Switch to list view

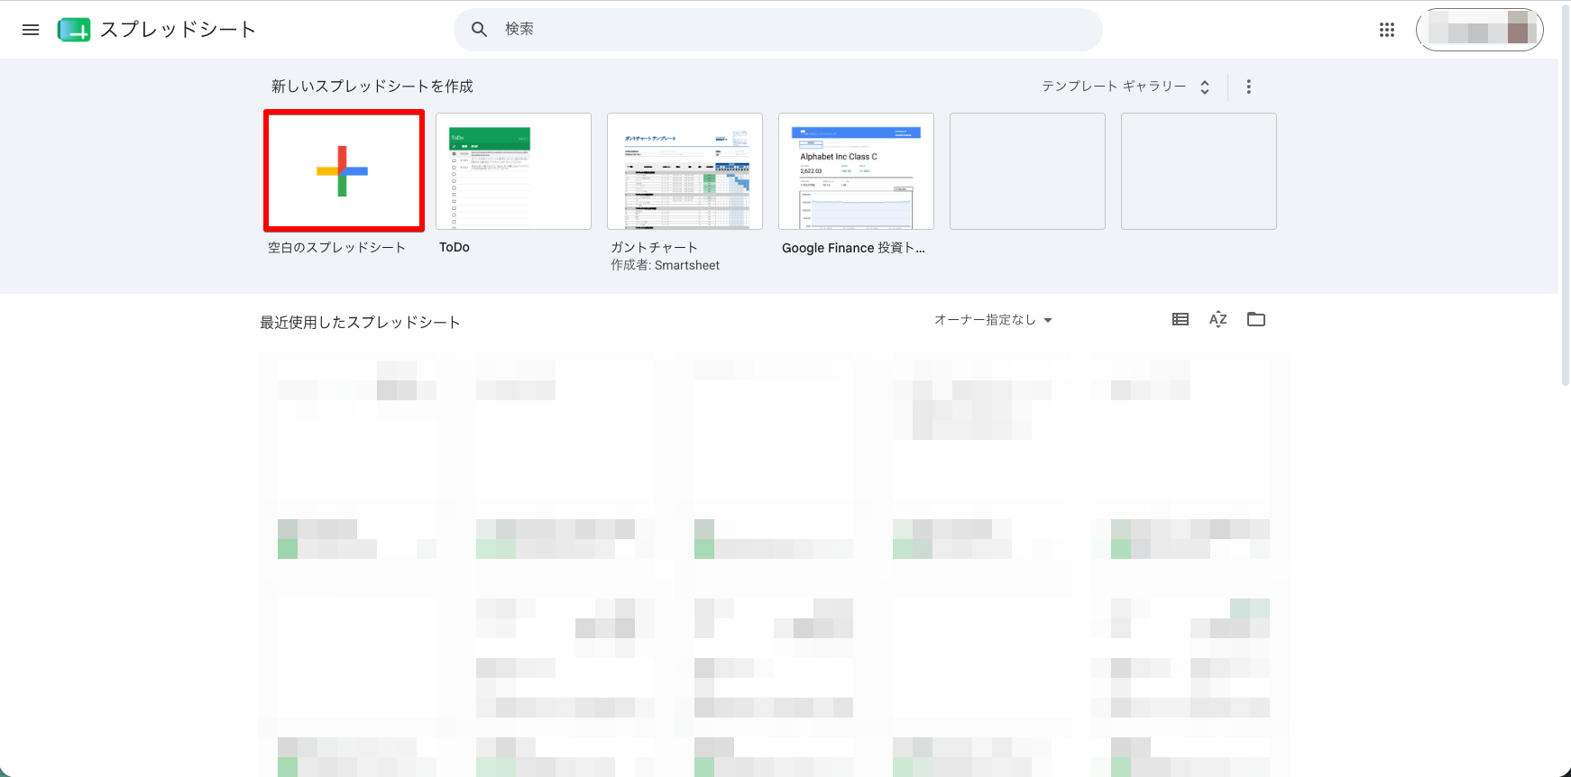click(1180, 319)
